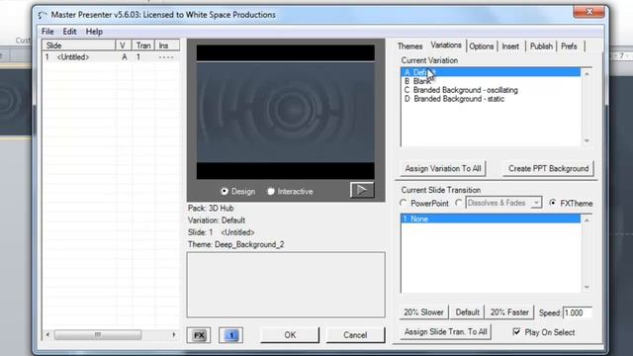This screenshot has height=356, width=633.
Task: Choose the PowerPoint transition radio option
Action: point(404,203)
